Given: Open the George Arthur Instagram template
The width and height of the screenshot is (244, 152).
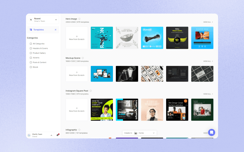Looking at the screenshot, I should coord(127,110).
